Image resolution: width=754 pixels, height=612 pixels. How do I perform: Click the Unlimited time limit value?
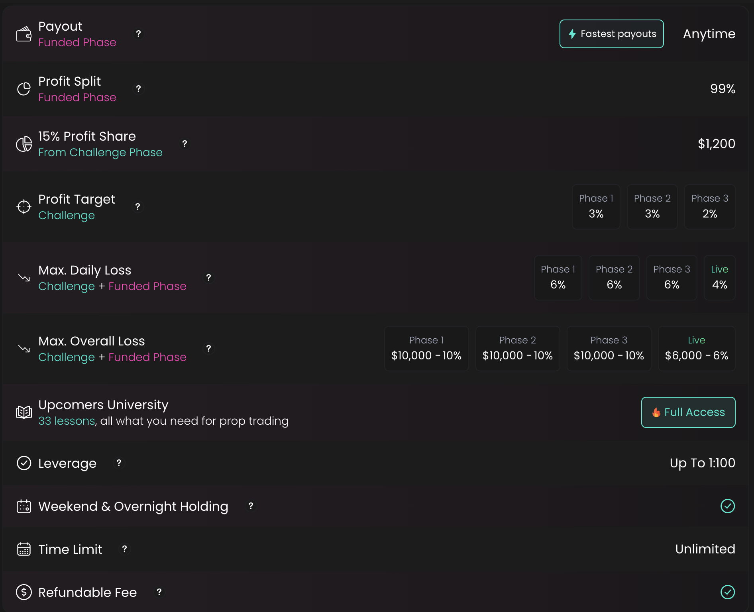705,549
